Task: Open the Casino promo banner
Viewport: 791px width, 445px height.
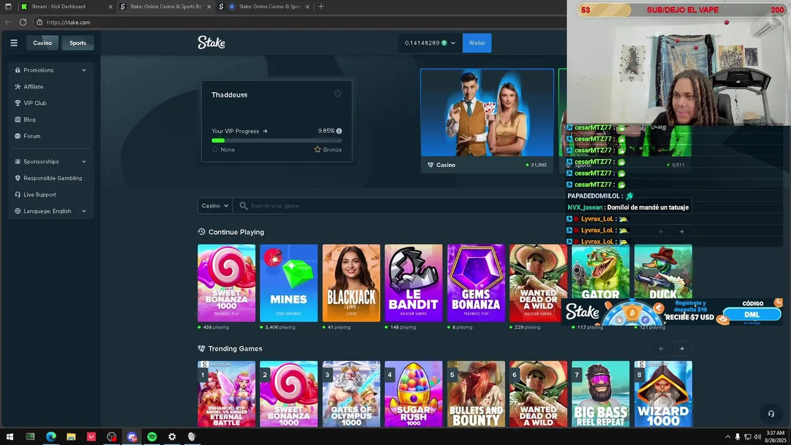Action: pyautogui.click(x=488, y=121)
